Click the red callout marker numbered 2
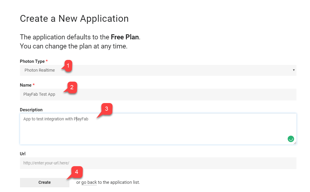Image resolution: width=310 pixels, height=192 pixels. point(71,87)
